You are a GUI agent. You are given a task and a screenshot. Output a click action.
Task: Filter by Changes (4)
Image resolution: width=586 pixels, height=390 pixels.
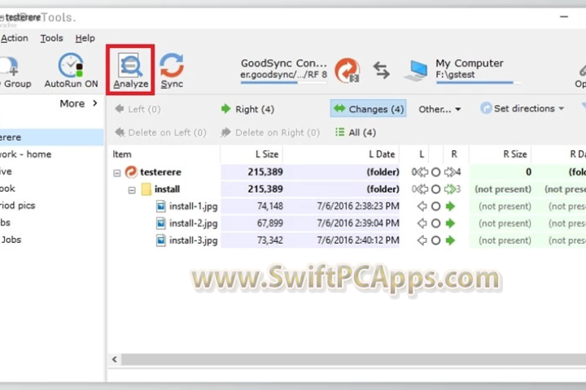368,109
